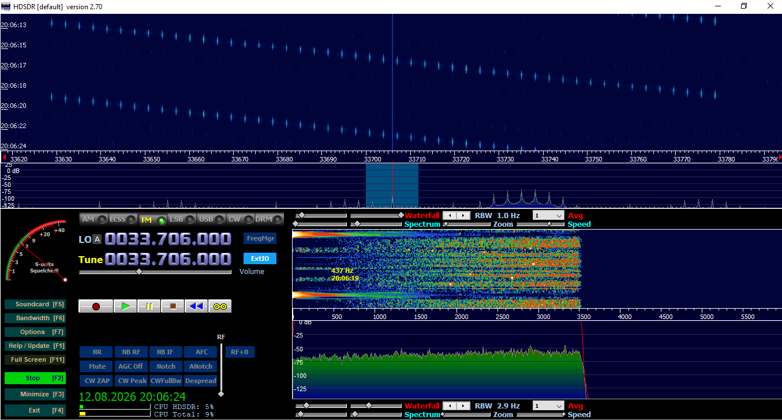The height and width of the screenshot is (420, 782).
Task: Open the ExtIO settings button
Action: (x=260, y=258)
